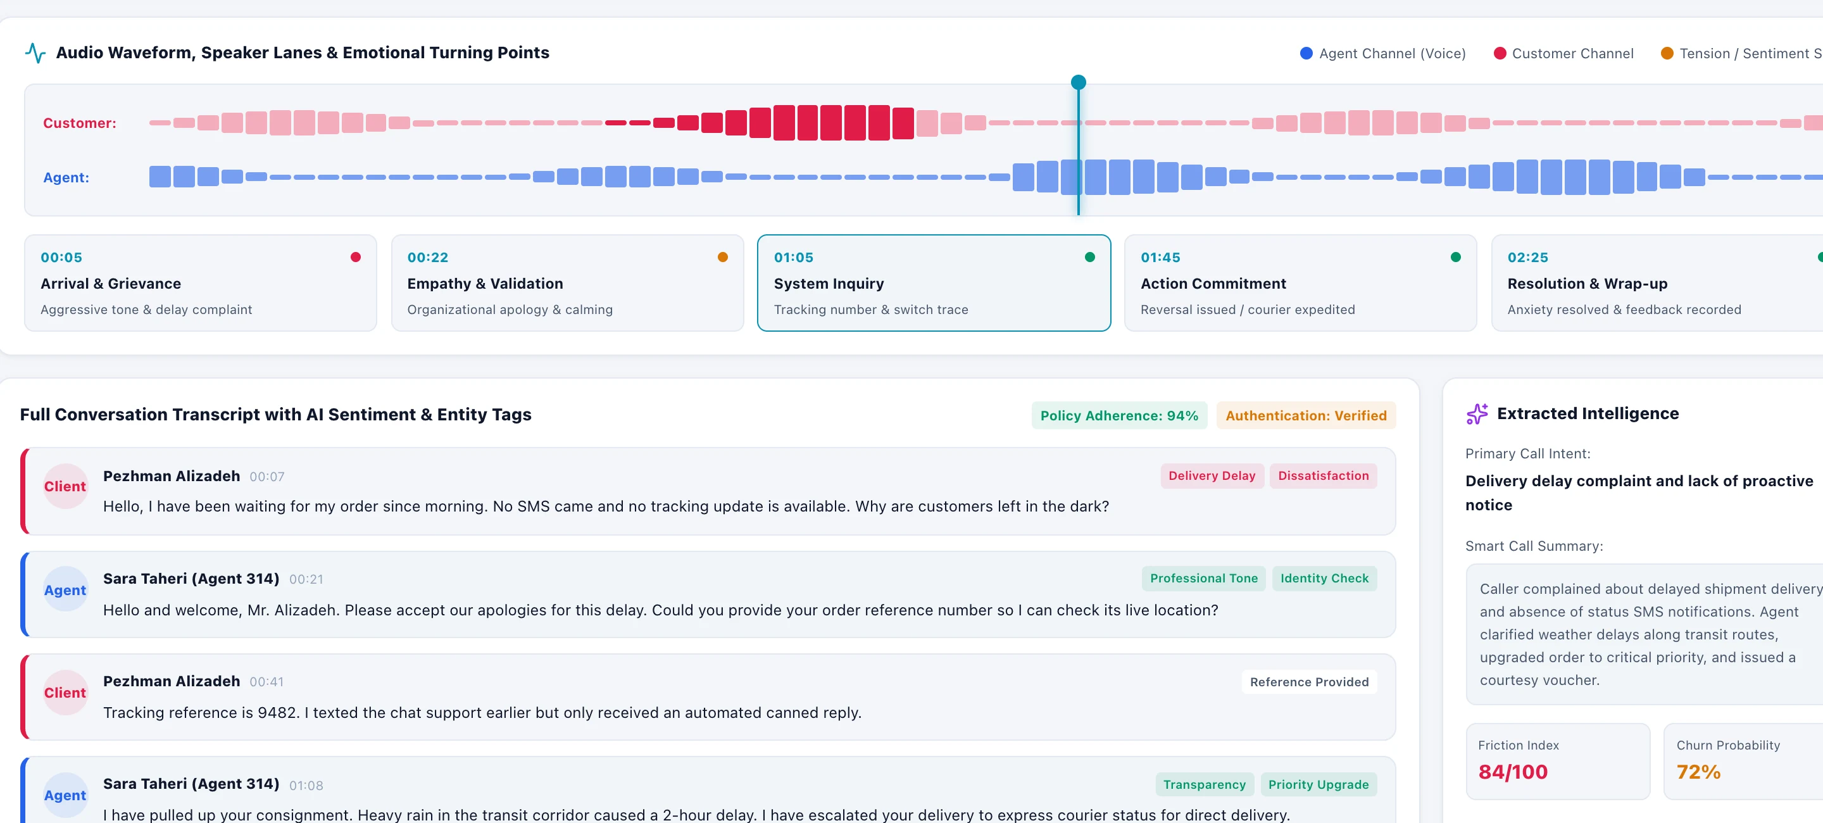Open the 00:05 Arrival & Grievance card
1823x823 pixels.
click(201, 283)
